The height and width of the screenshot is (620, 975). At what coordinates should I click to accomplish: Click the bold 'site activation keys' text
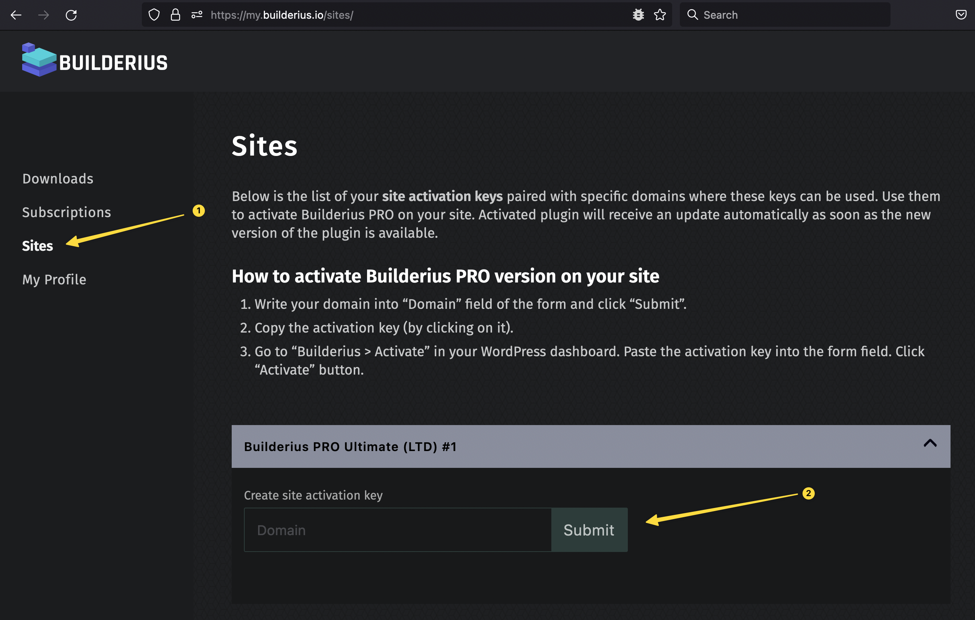pos(442,196)
